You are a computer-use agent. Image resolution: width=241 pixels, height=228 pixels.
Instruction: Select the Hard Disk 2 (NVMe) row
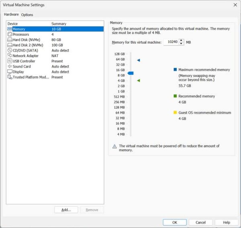[x=55, y=45]
